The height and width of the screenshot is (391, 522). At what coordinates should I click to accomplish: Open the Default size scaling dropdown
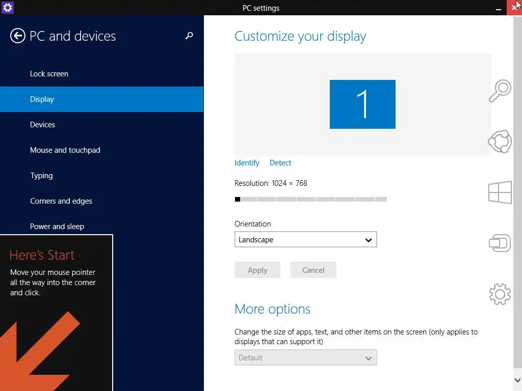[x=306, y=357]
